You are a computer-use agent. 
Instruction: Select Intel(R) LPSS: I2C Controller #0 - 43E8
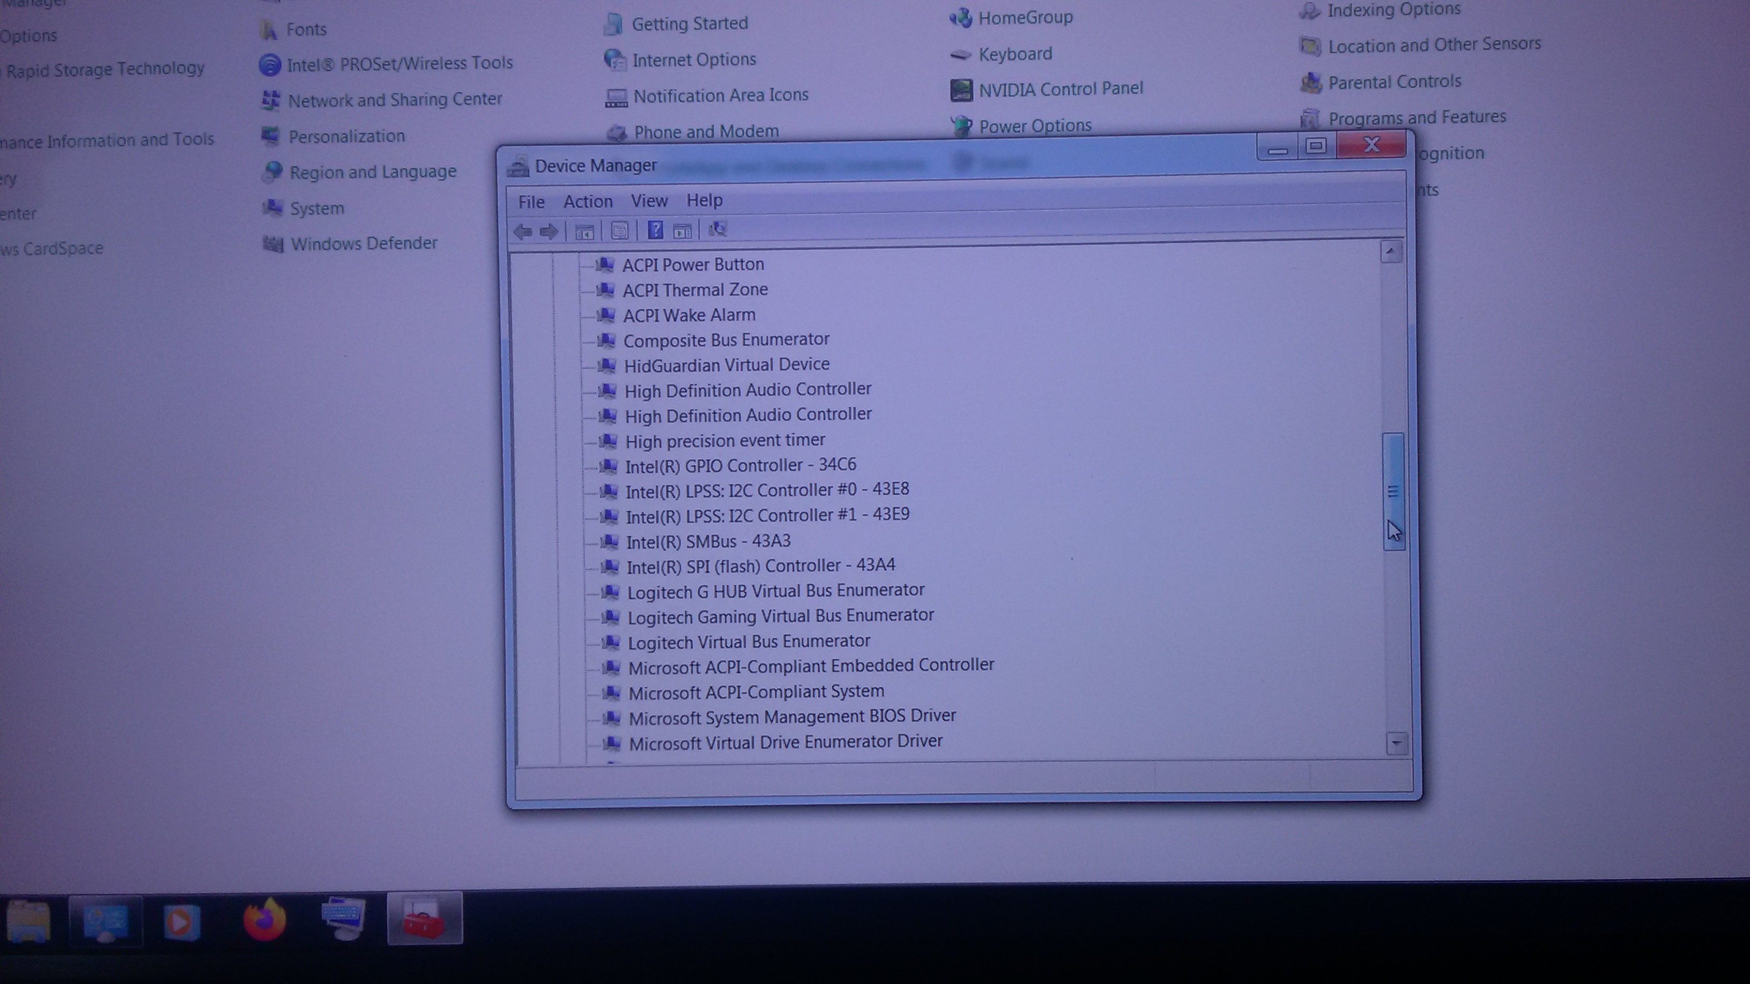pyautogui.click(x=767, y=490)
